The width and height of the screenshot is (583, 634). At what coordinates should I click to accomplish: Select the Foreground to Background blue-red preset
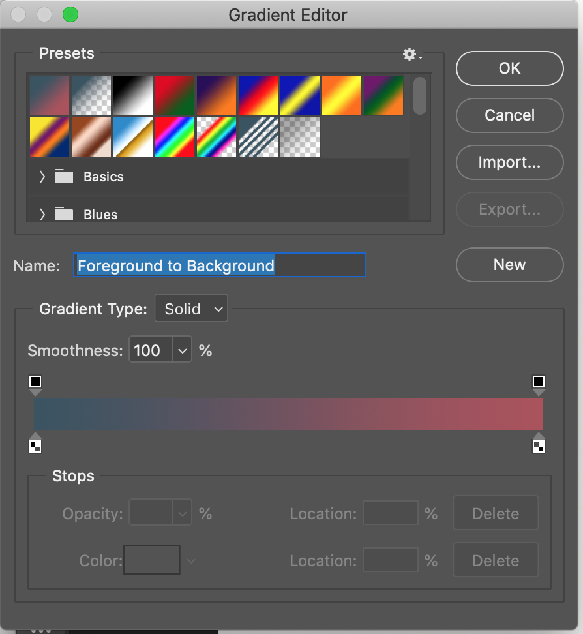[50, 95]
